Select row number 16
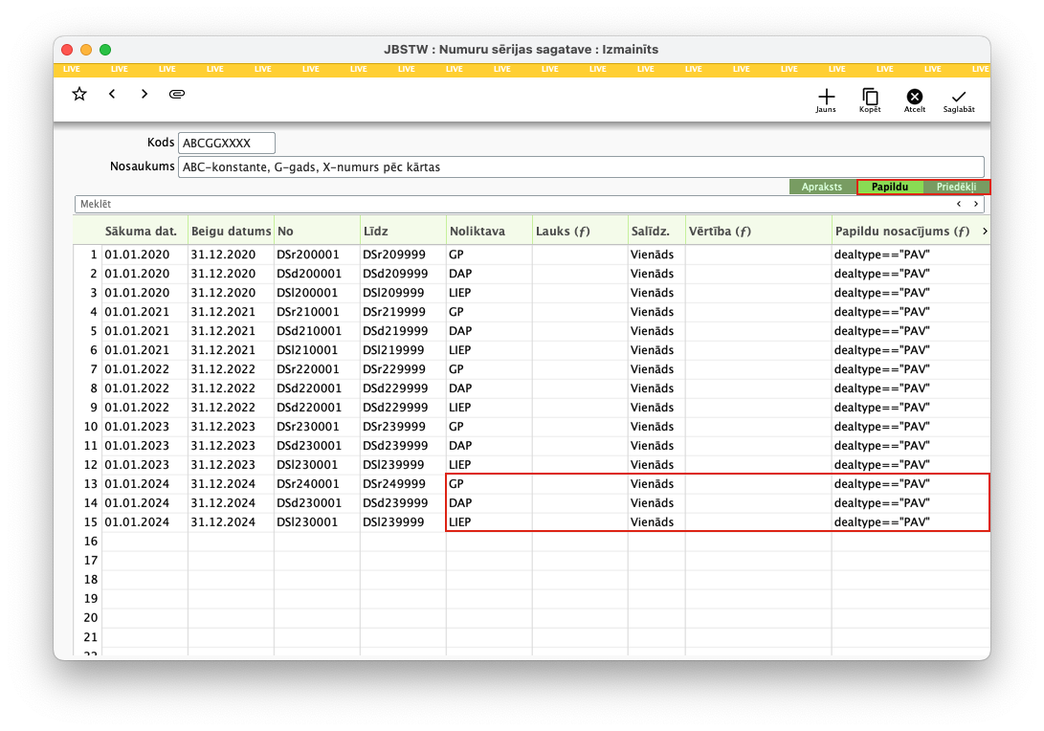 point(91,542)
